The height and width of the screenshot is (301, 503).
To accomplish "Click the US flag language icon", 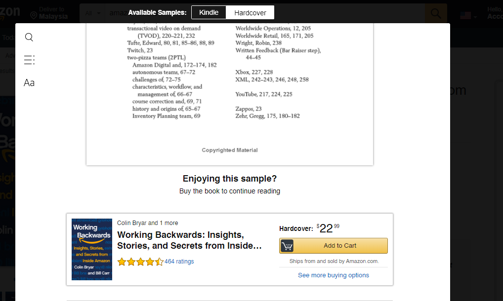I will (x=465, y=15).
